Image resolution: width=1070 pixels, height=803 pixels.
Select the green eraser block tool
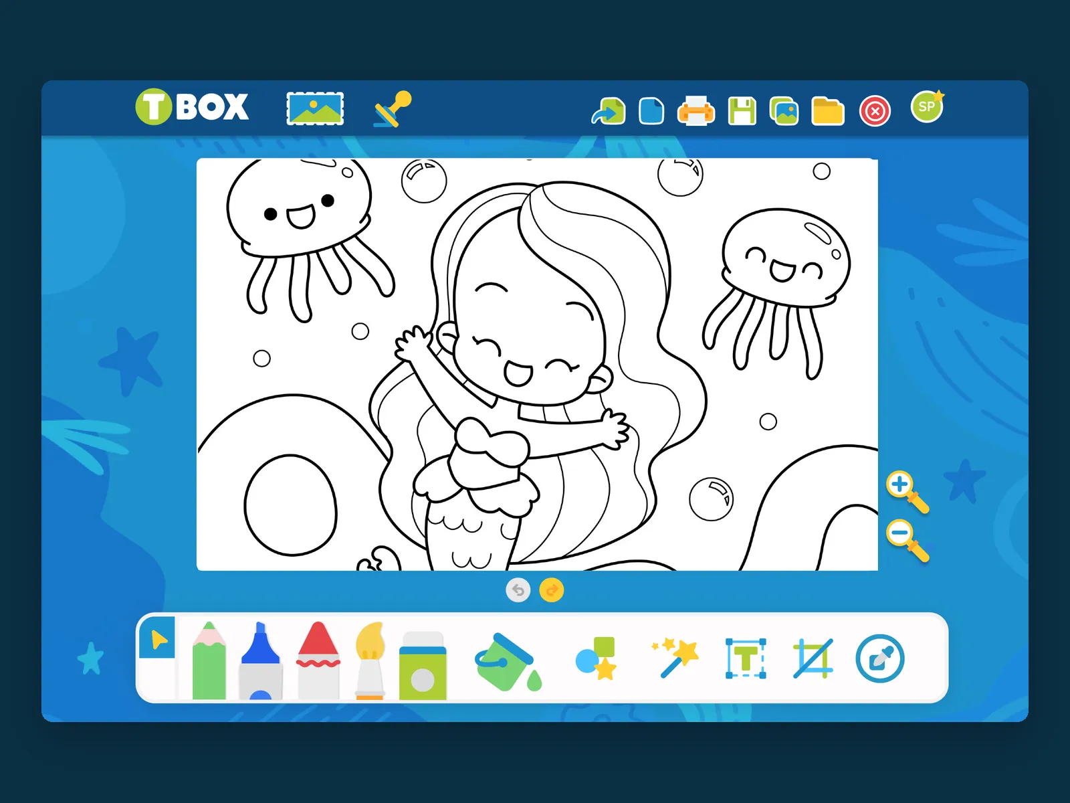(x=423, y=666)
